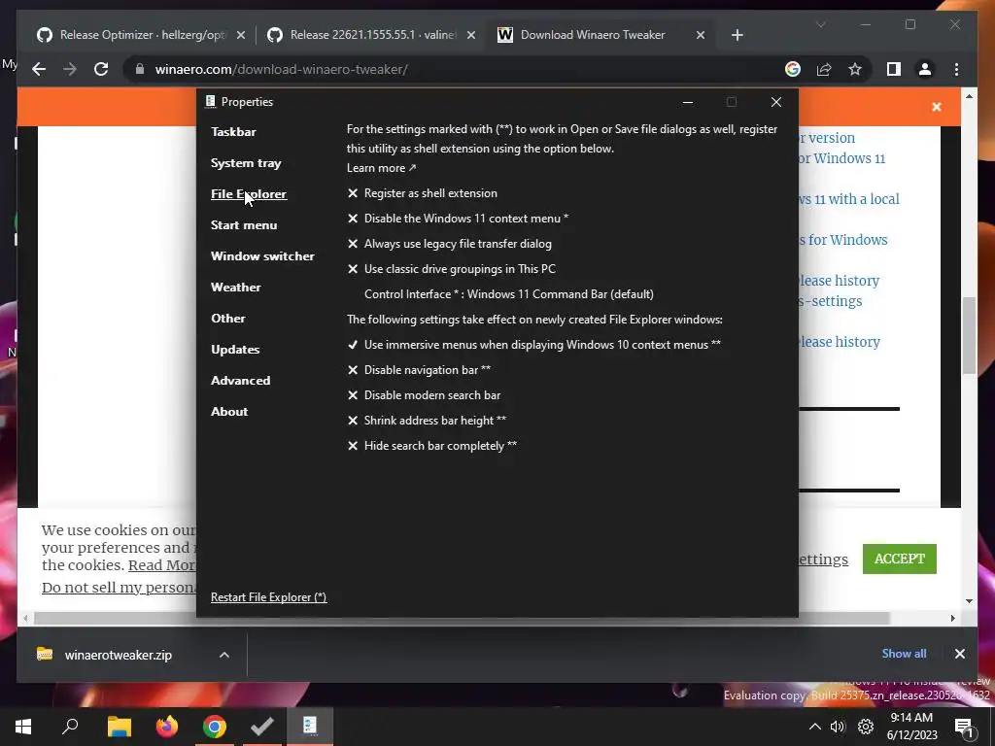The image size is (995, 746).
Task: Toggle Always use legacy file transfer dialog
Action: click(x=449, y=244)
